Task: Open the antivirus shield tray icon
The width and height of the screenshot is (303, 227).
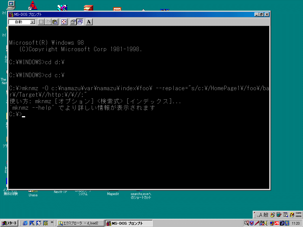Action: (x=252, y=223)
